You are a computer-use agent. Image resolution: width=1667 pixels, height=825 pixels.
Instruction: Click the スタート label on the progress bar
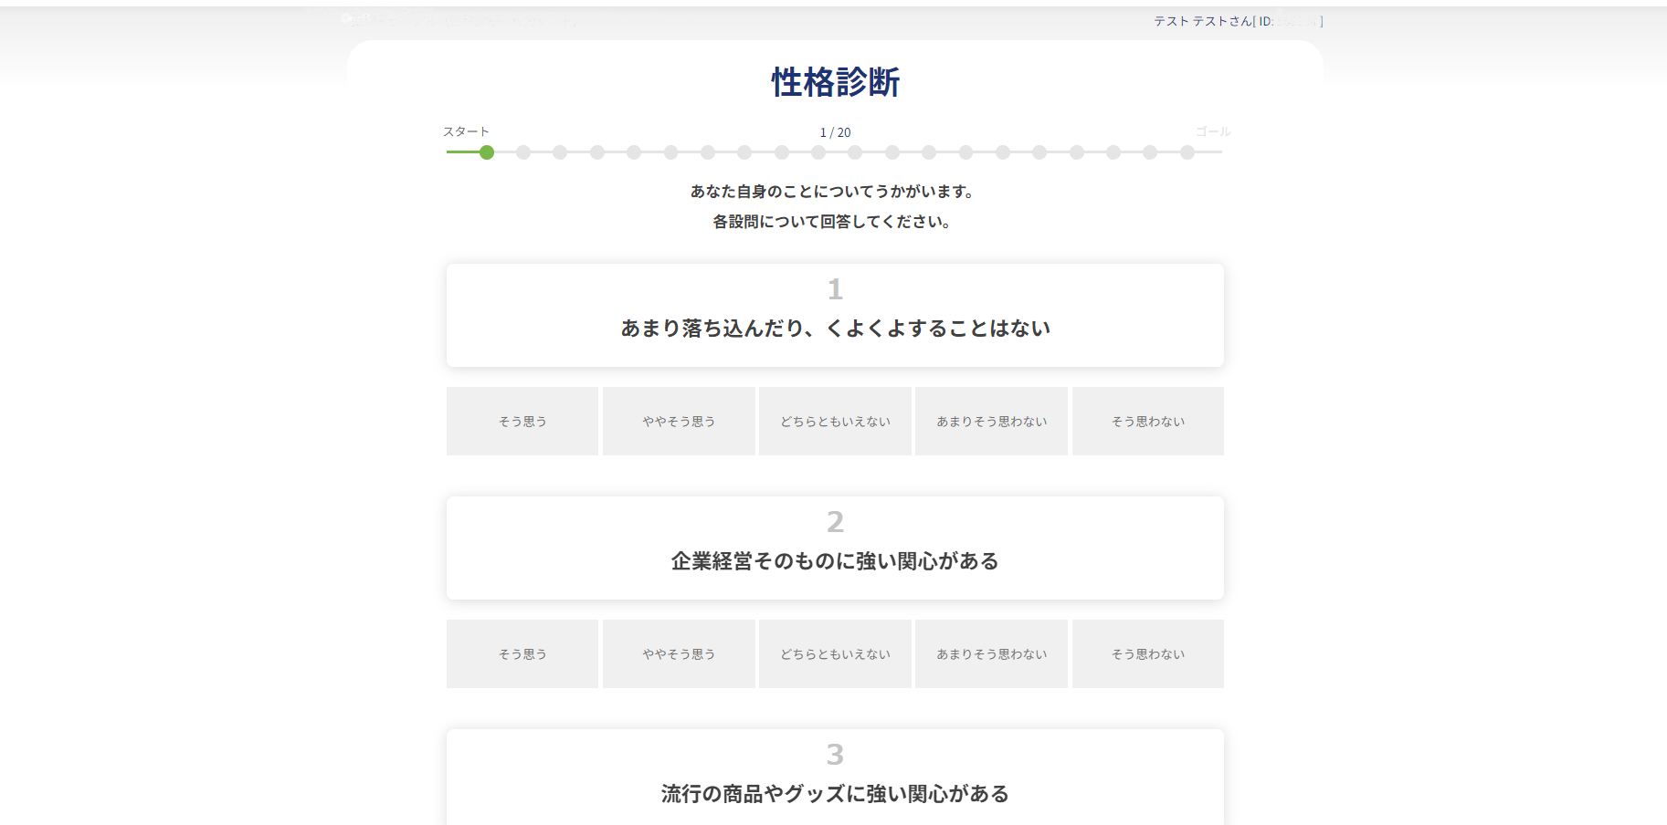pyautogui.click(x=467, y=131)
